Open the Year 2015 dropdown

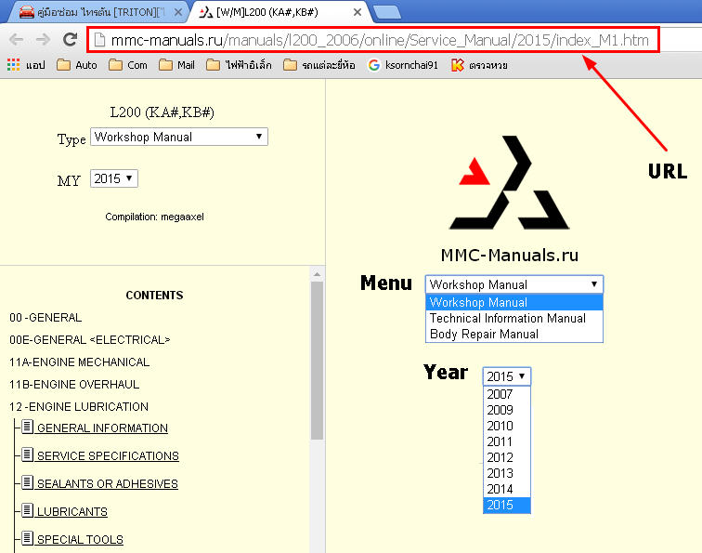[x=507, y=376]
